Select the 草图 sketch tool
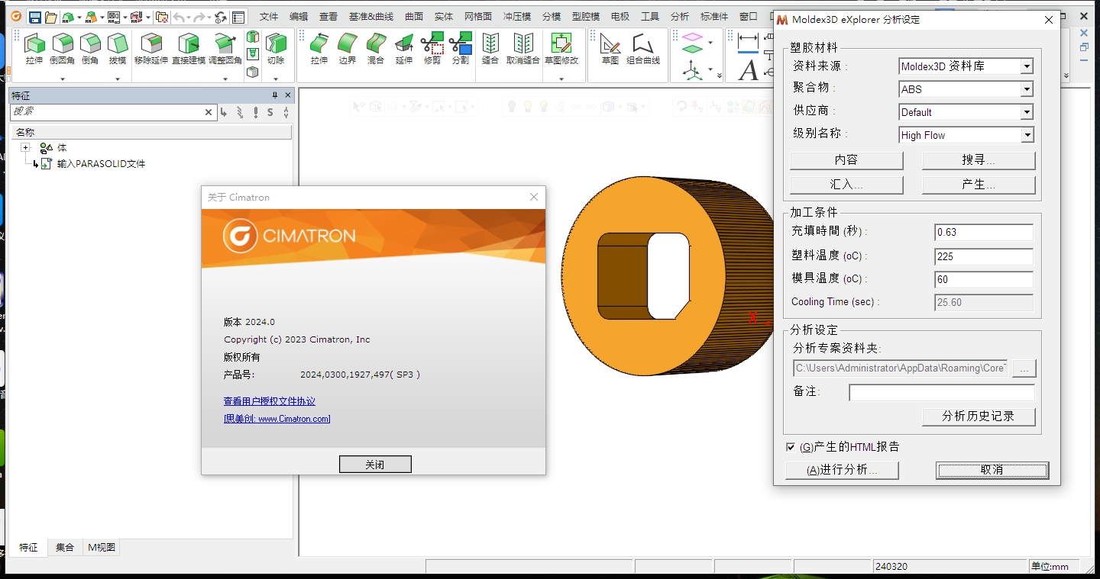1100x579 pixels. point(610,49)
